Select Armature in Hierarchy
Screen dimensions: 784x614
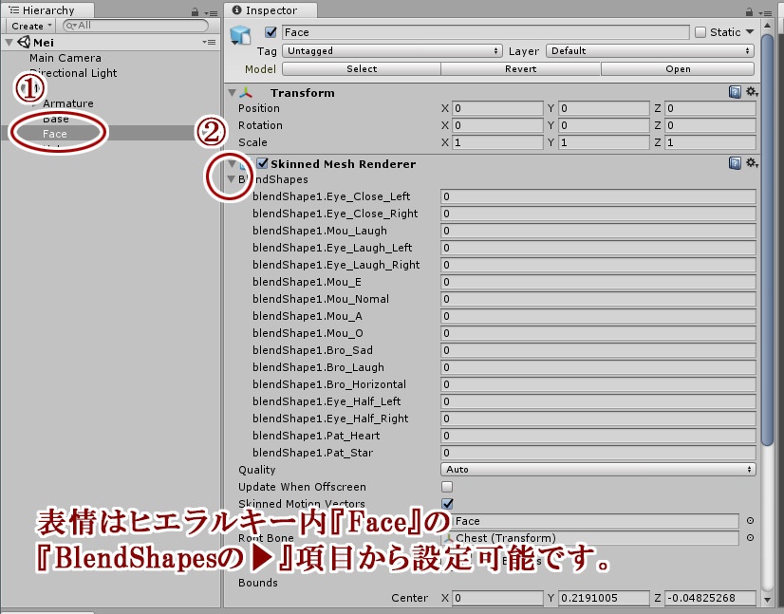(x=68, y=103)
